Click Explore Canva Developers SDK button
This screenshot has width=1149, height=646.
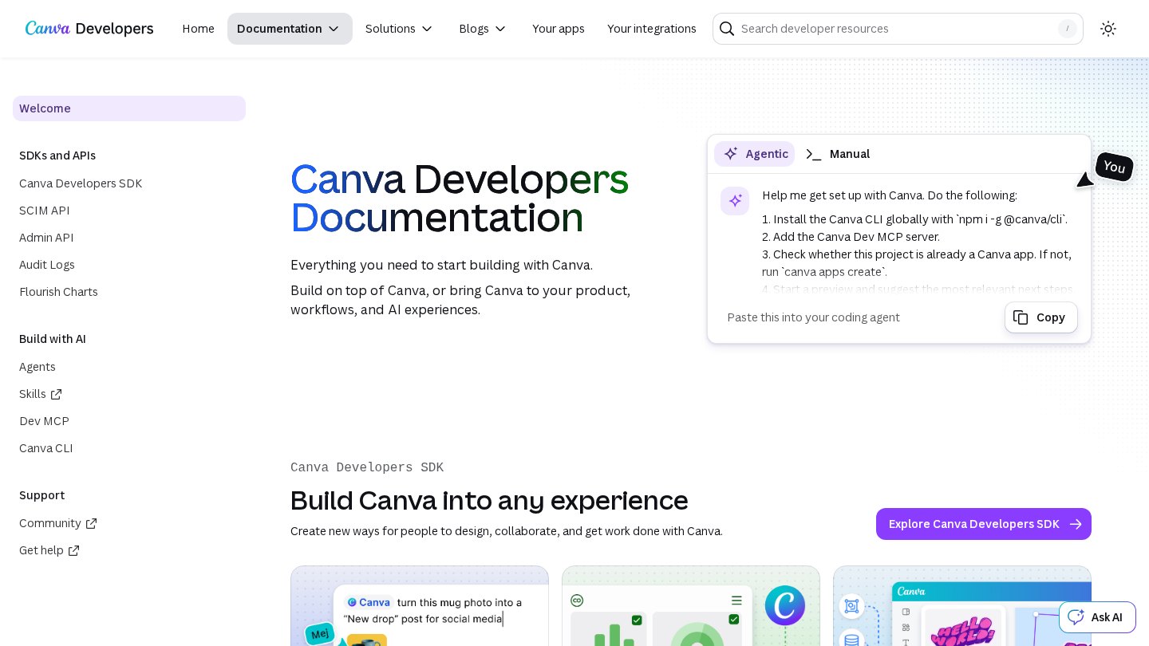coord(984,524)
